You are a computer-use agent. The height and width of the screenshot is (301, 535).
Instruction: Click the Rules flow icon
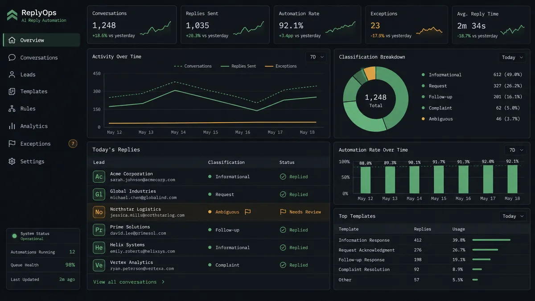(x=12, y=109)
